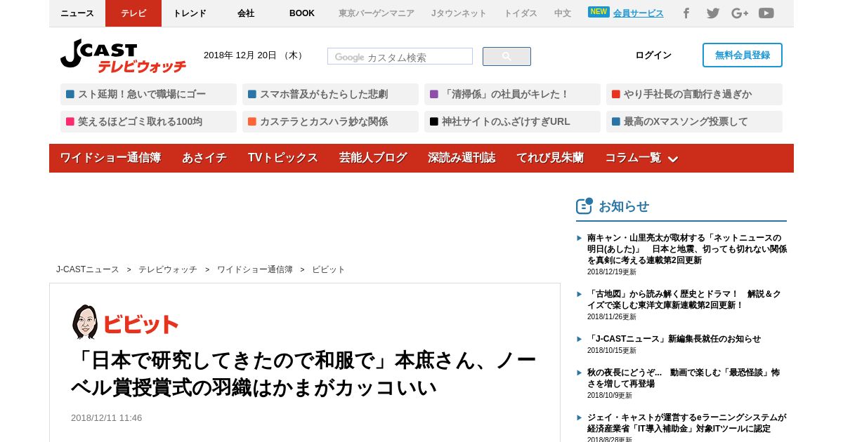Open headline やり手社長の言動行き過ぎか
This screenshot has height=442, width=843.
pyautogui.click(x=694, y=94)
